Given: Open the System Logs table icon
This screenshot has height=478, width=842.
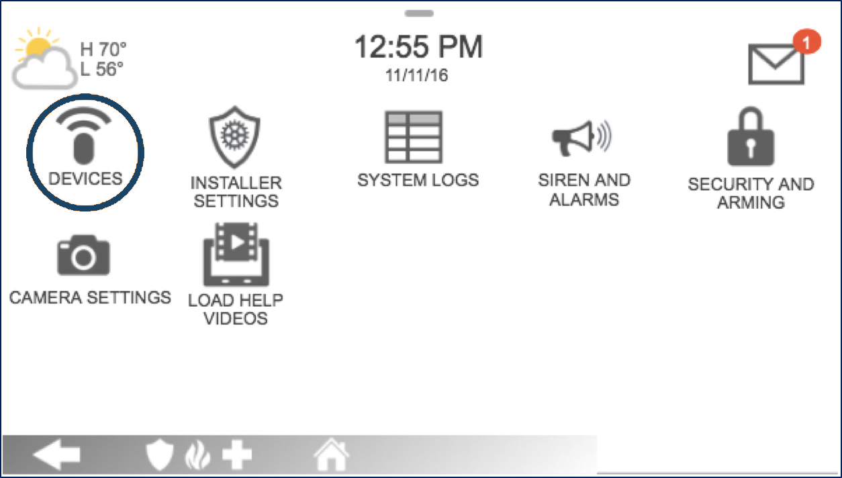Looking at the screenshot, I should [414, 138].
